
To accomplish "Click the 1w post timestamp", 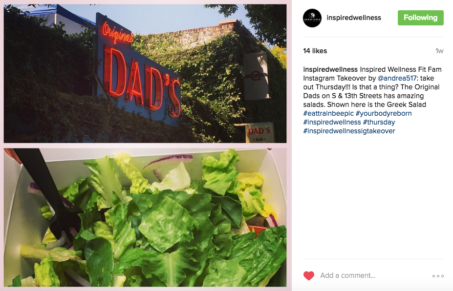I will pyautogui.click(x=439, y=51).
